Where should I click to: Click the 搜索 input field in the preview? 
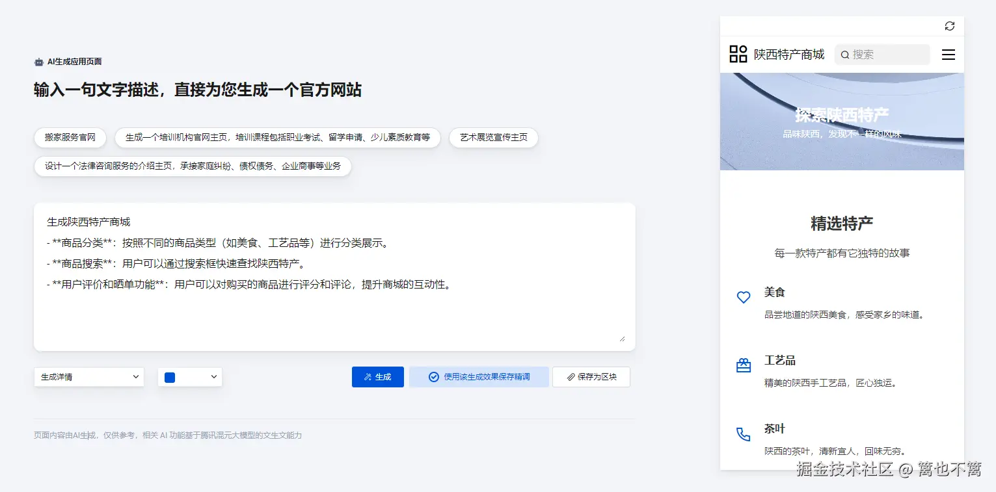click(x=882, y=55)
